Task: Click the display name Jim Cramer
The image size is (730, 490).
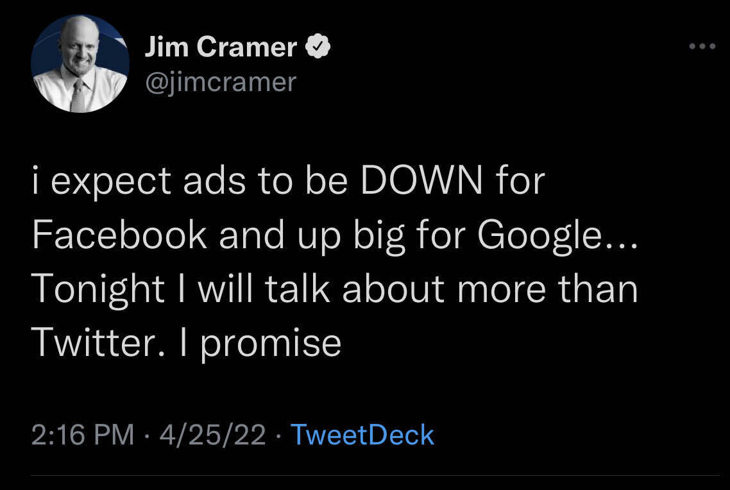Action: tap(221, 46)
